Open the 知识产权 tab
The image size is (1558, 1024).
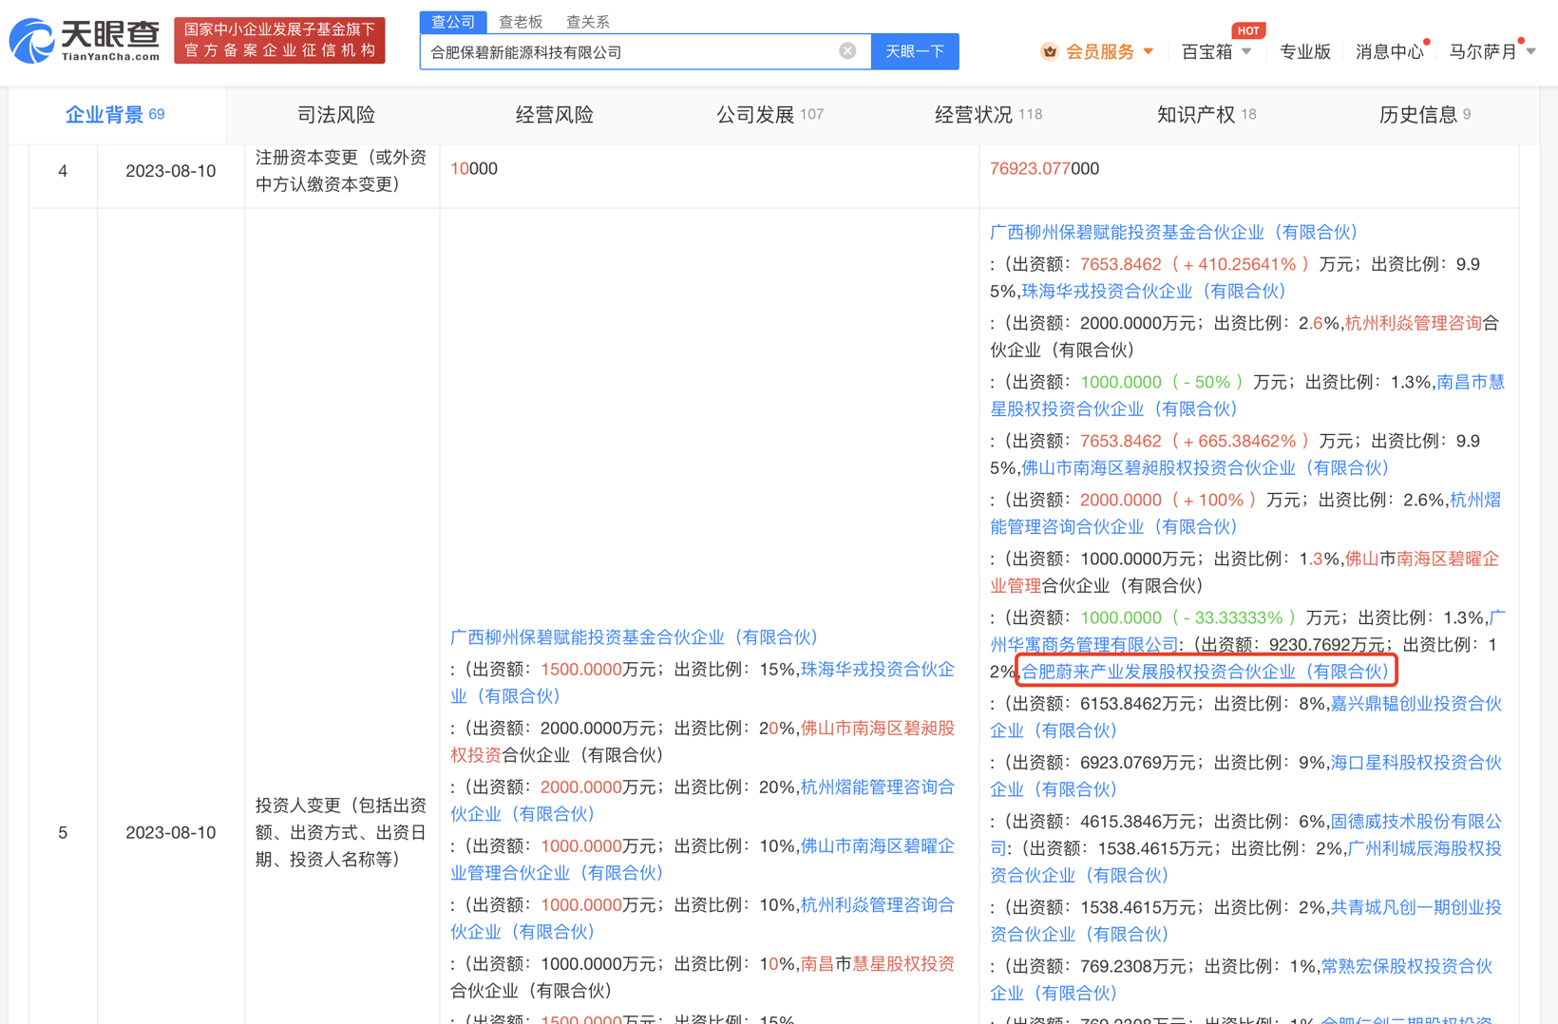tap(1206, 114)
